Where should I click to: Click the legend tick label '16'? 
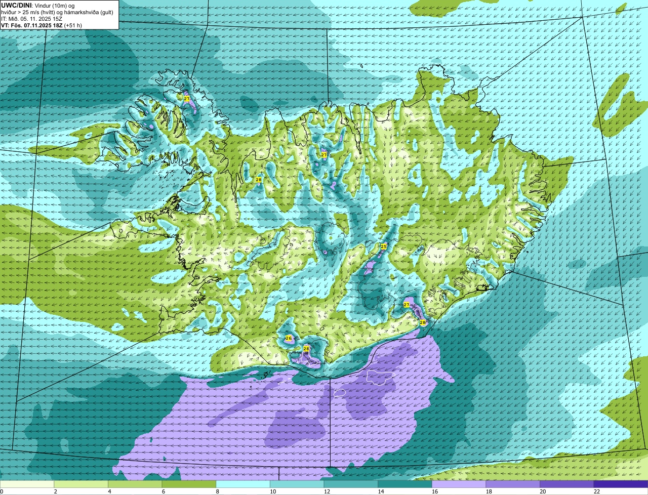[435, 491]
